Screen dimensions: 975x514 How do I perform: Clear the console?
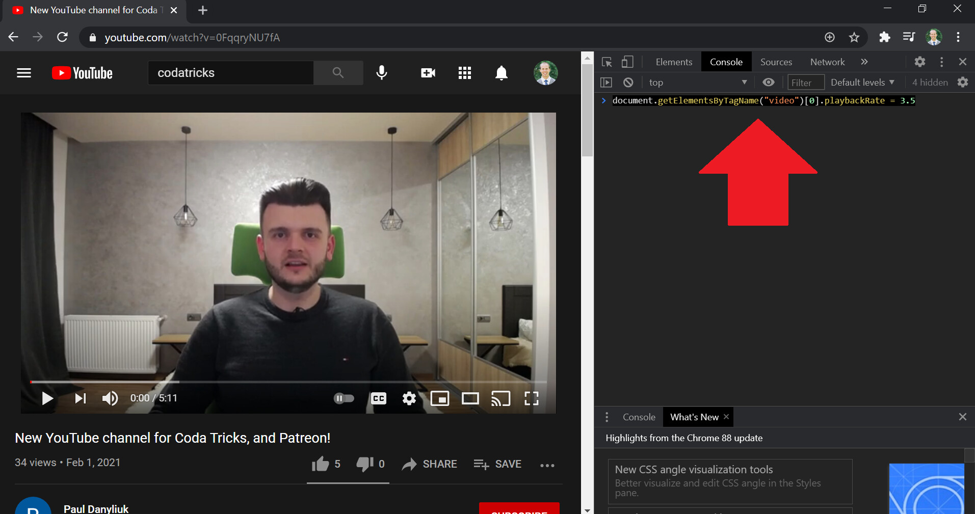628,82
